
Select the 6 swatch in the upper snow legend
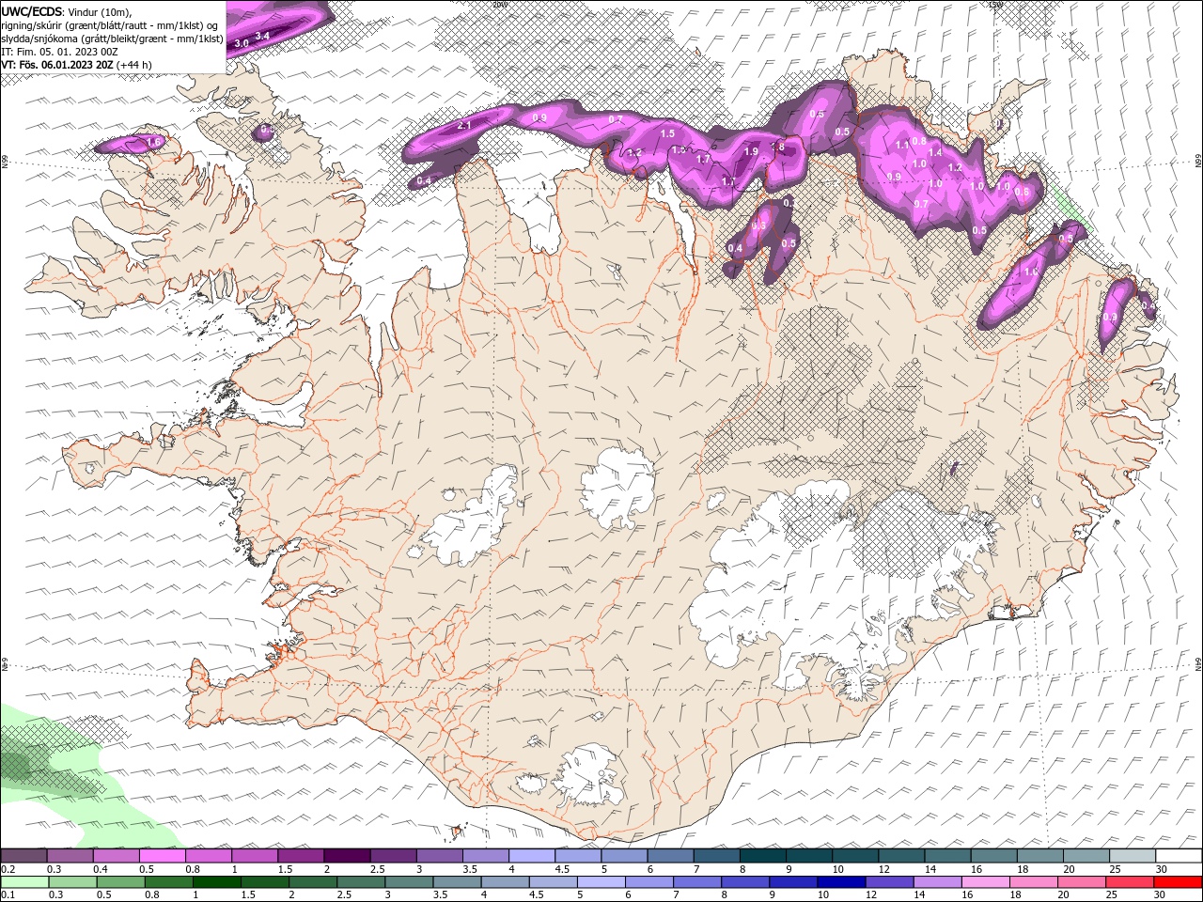[670, 856]
